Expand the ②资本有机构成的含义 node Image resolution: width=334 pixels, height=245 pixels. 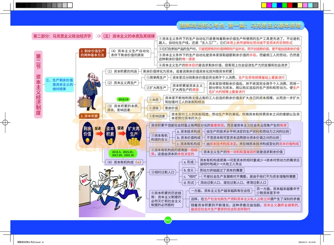pos(159,137)
